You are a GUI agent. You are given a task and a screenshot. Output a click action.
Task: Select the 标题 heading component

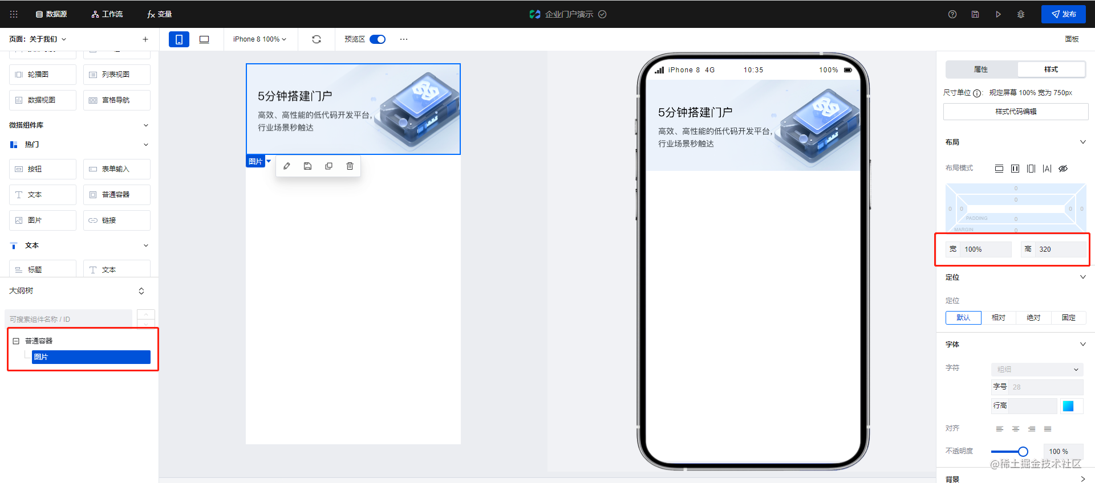point(43,269)
